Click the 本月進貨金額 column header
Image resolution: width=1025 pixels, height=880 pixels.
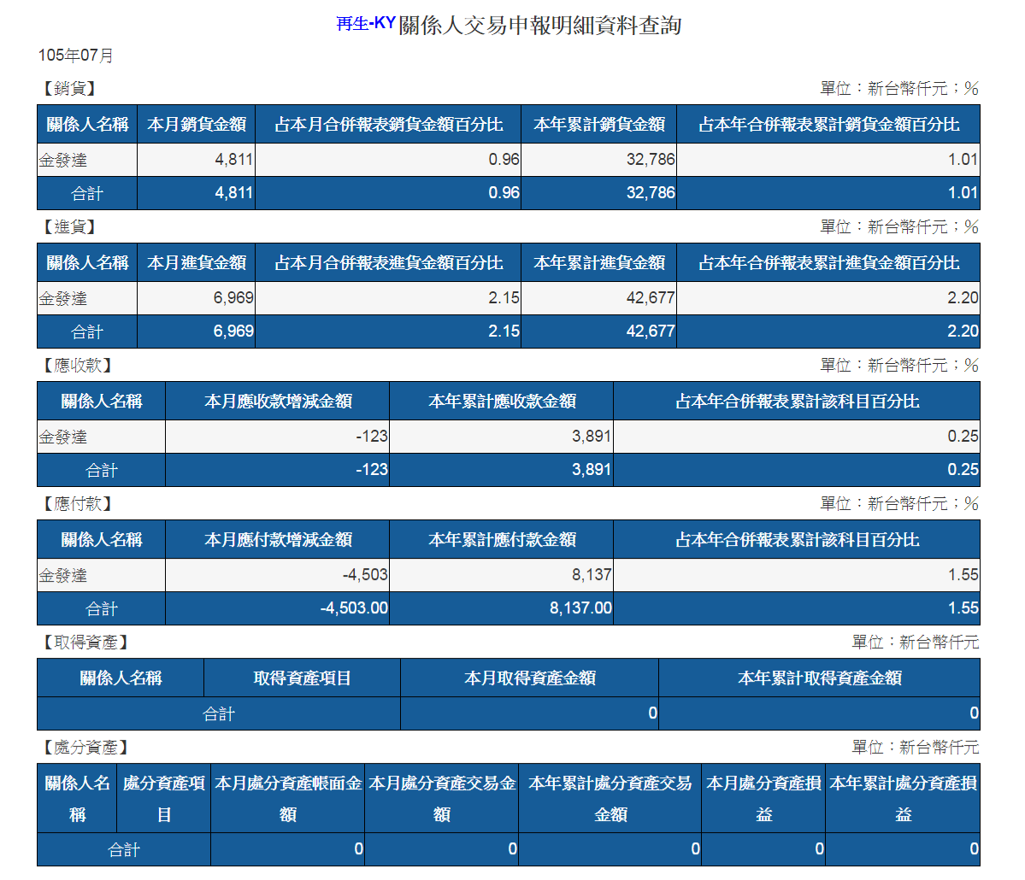point(196,262)
